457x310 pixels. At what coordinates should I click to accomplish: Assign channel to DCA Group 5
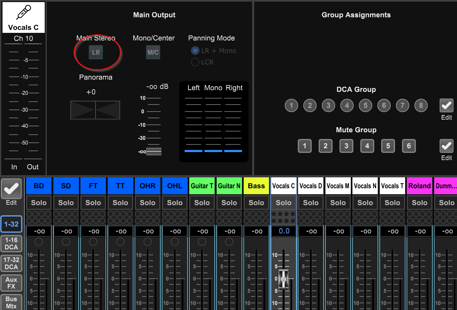coord(366,105)
